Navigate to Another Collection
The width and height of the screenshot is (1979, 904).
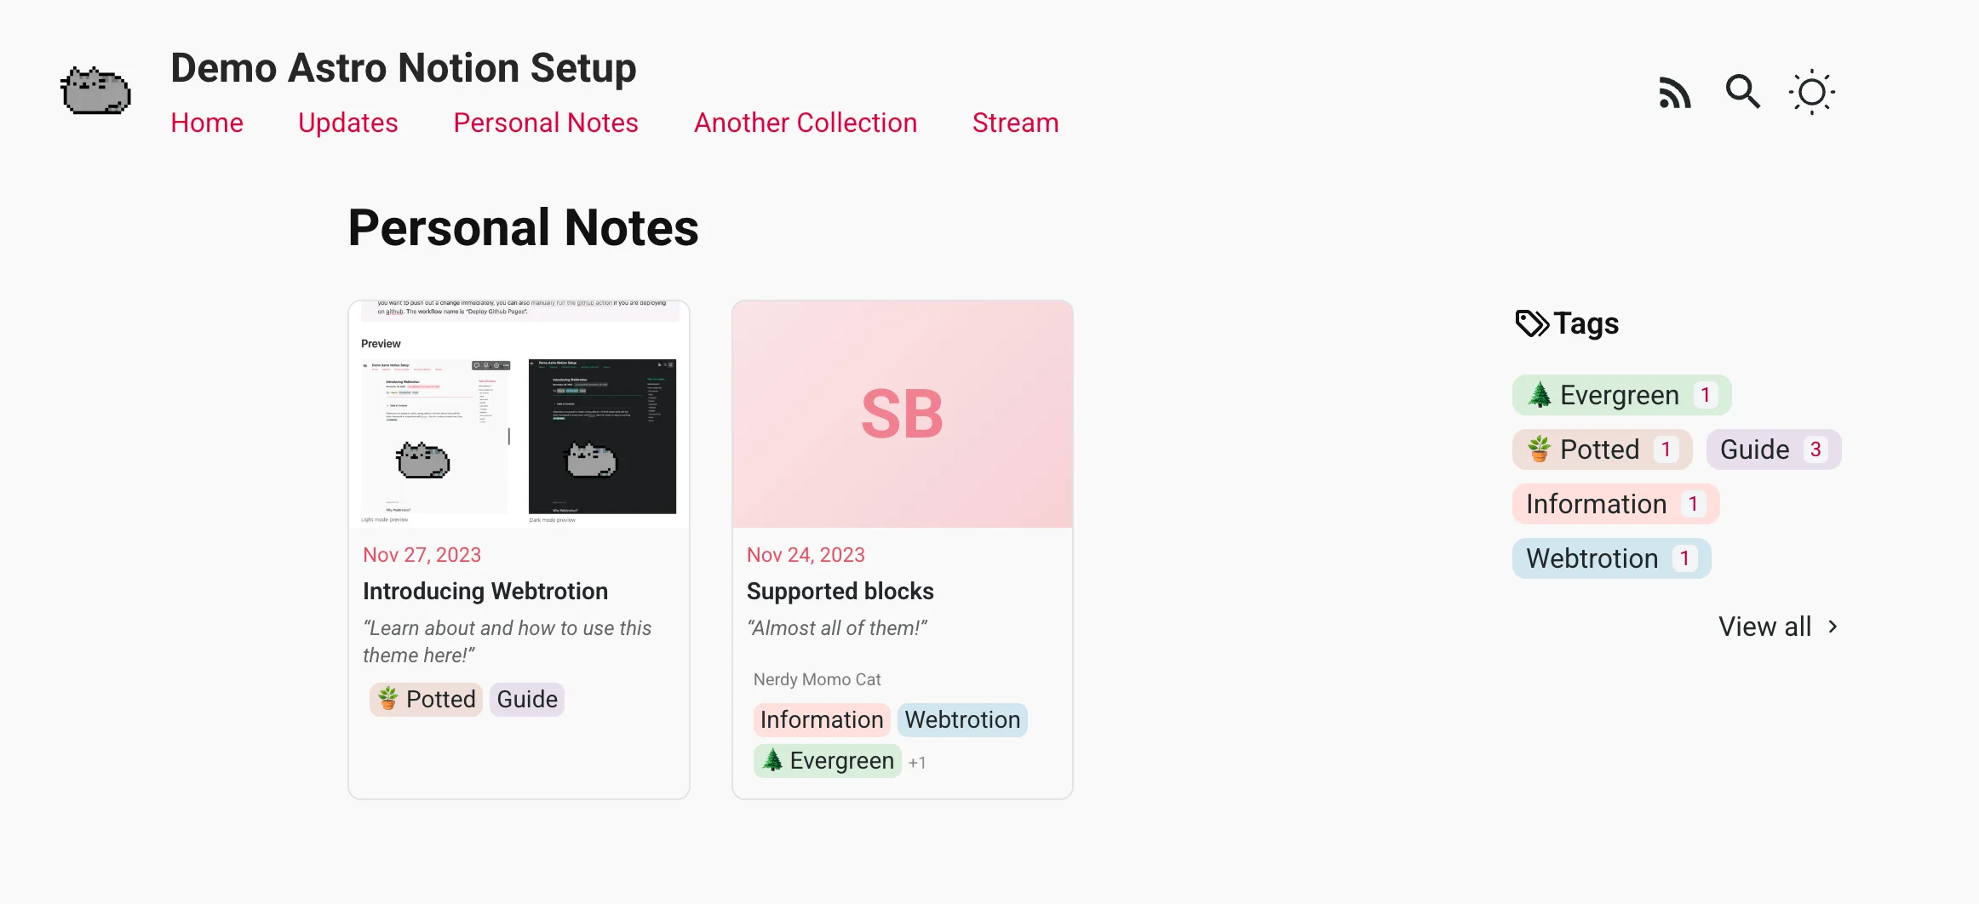(805, 123)
